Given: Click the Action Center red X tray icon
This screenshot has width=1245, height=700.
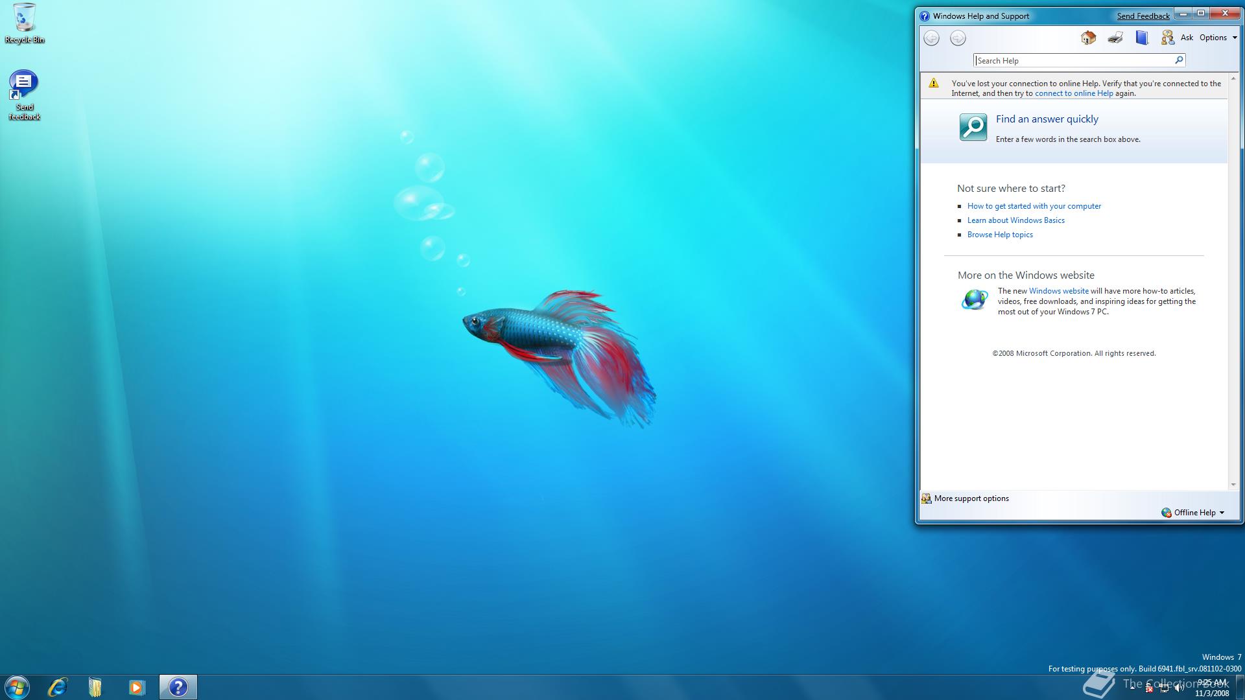Looking at the screenshot, I should coord(1149,688).
